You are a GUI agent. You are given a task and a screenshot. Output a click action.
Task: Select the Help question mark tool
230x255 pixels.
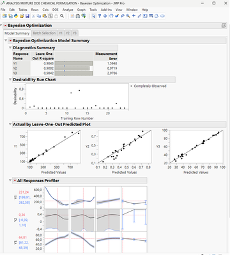coord(99,16)
